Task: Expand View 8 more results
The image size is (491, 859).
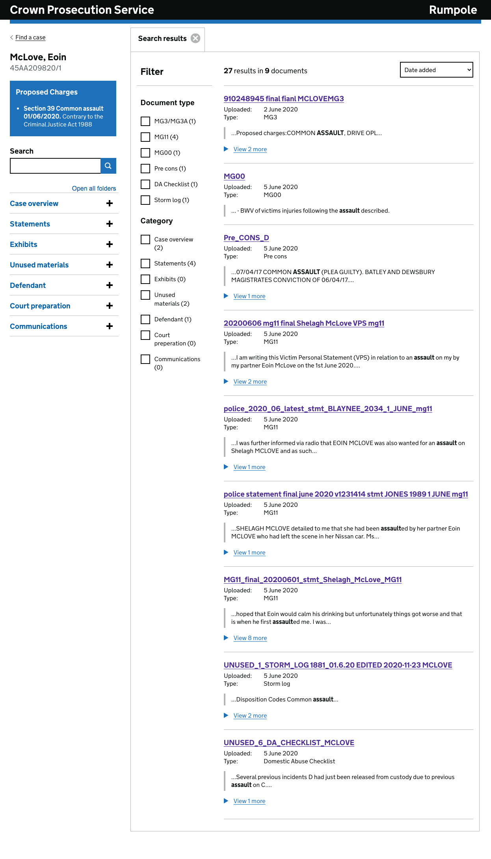Action: click(250, 638)
